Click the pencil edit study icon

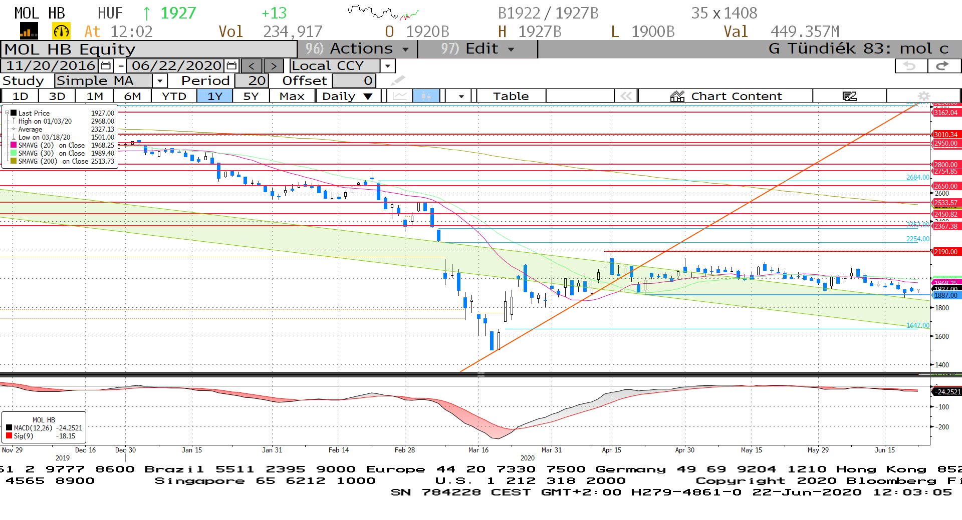click(x=398, y=81)
